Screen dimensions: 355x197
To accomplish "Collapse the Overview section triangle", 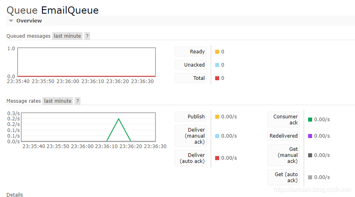I will (x=11, y=21).
